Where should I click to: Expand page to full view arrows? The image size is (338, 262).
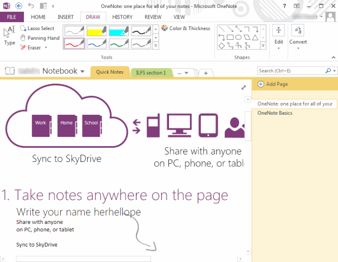click(x=243, y=87)
